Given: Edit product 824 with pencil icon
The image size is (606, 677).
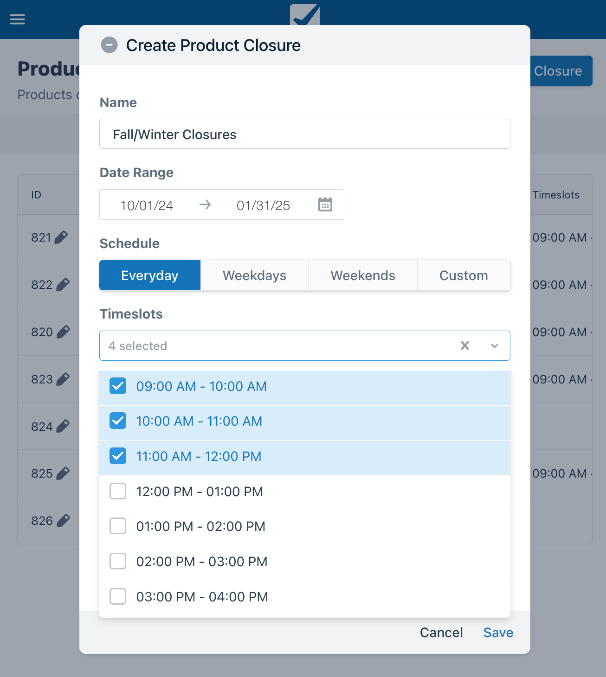Looking at the screenshot, I should coord(63,427).
